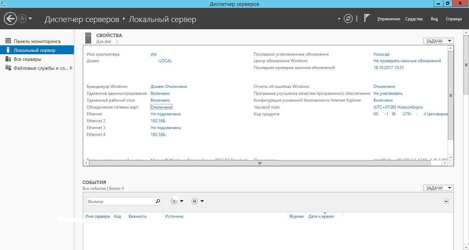
Task: Click the properties panel horizontal scrollbar thumb
Action: click(x=260, y=163)
